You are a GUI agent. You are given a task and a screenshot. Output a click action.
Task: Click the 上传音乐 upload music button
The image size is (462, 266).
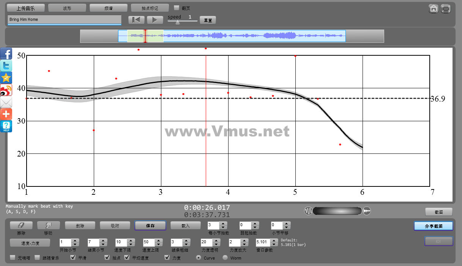[x=26, y=8]
